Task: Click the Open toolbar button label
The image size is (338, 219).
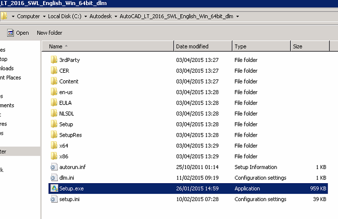Action: tap(23, 33)
